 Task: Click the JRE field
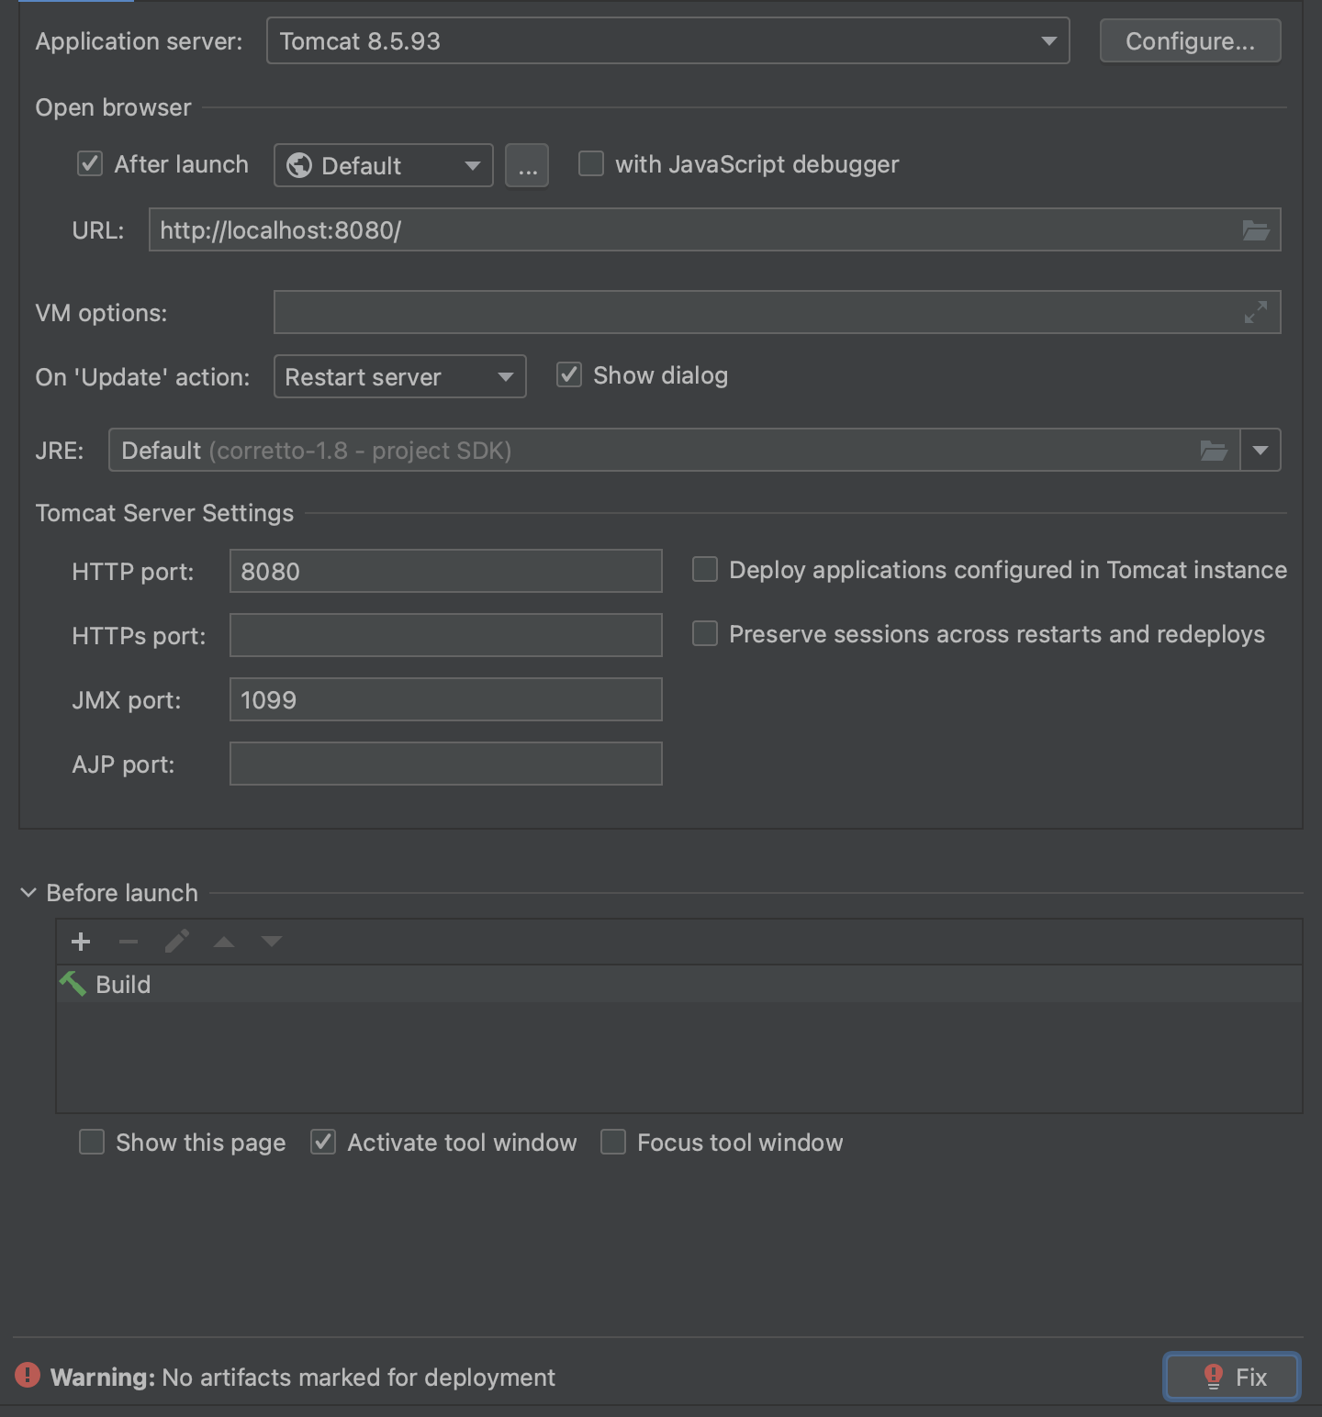point(675,450)
